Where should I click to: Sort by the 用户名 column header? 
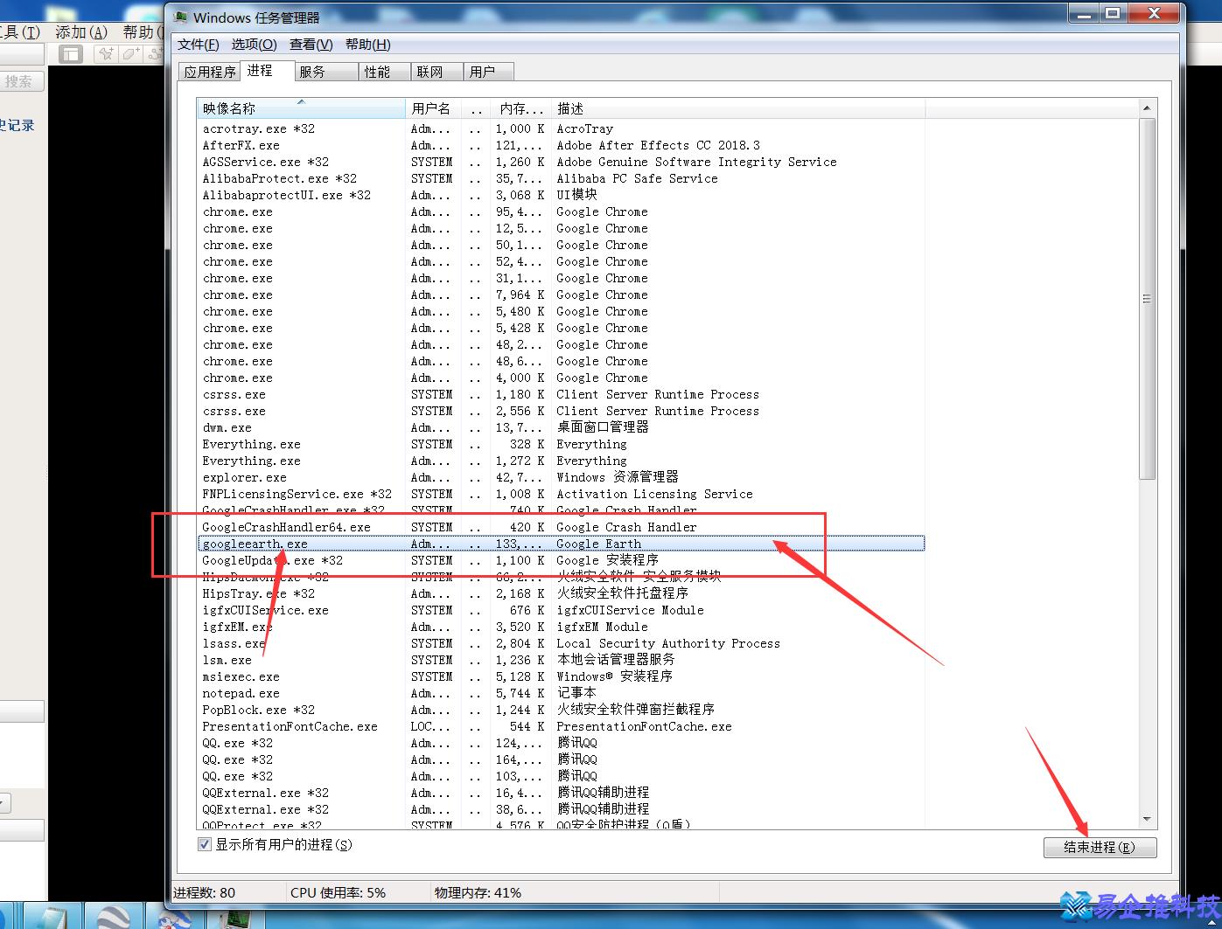pos(431,108)
